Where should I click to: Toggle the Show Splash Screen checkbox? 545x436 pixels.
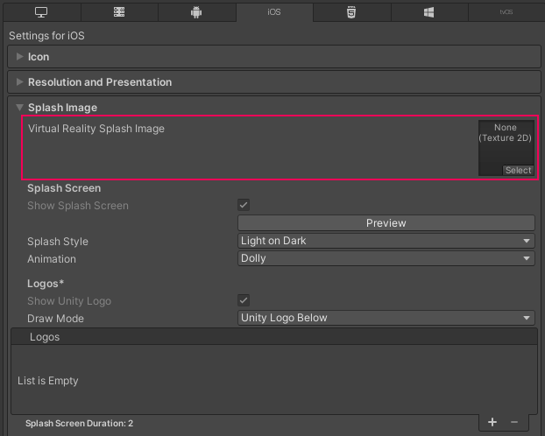[x=244, y=206]
